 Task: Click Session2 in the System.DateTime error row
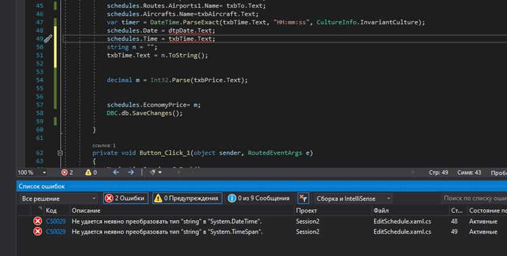308,222
